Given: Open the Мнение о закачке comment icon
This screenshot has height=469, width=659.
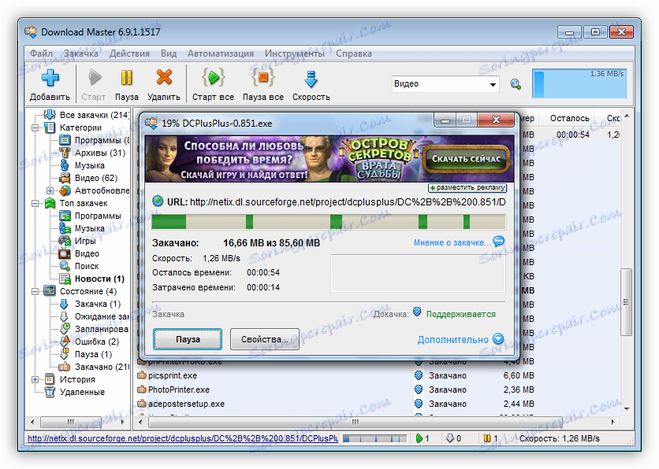Looking at the screenshot, I should tap(499, 242).
